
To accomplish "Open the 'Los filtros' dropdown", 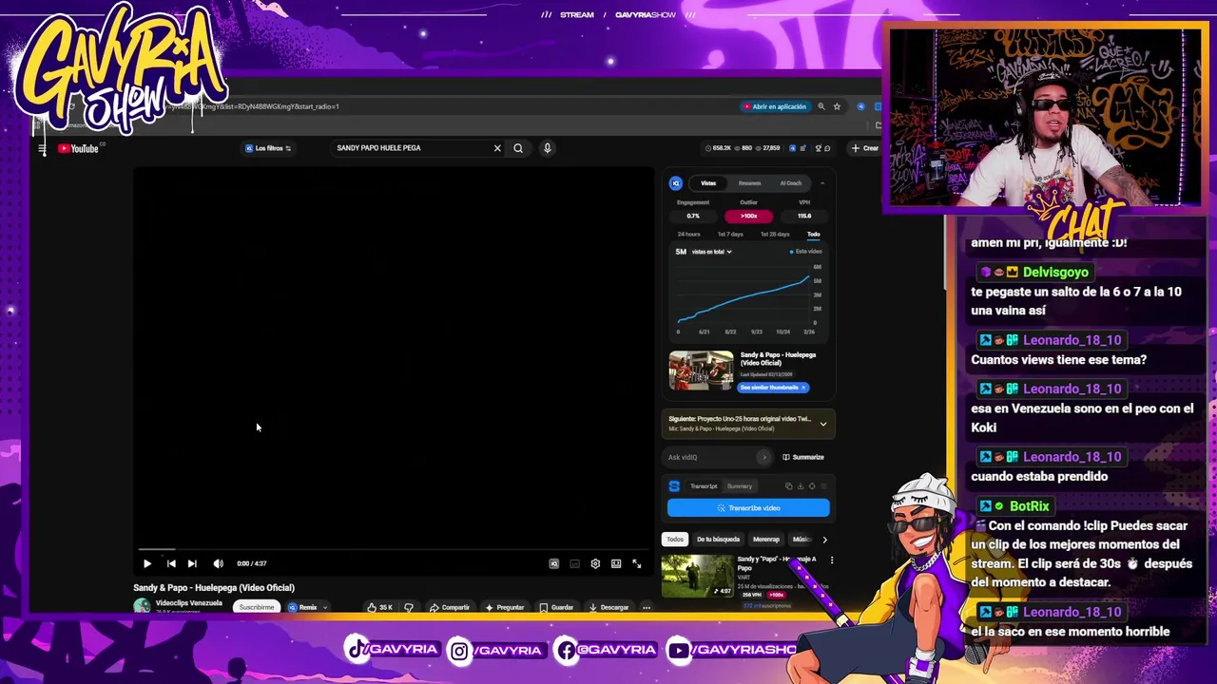I will coord(268,148).
